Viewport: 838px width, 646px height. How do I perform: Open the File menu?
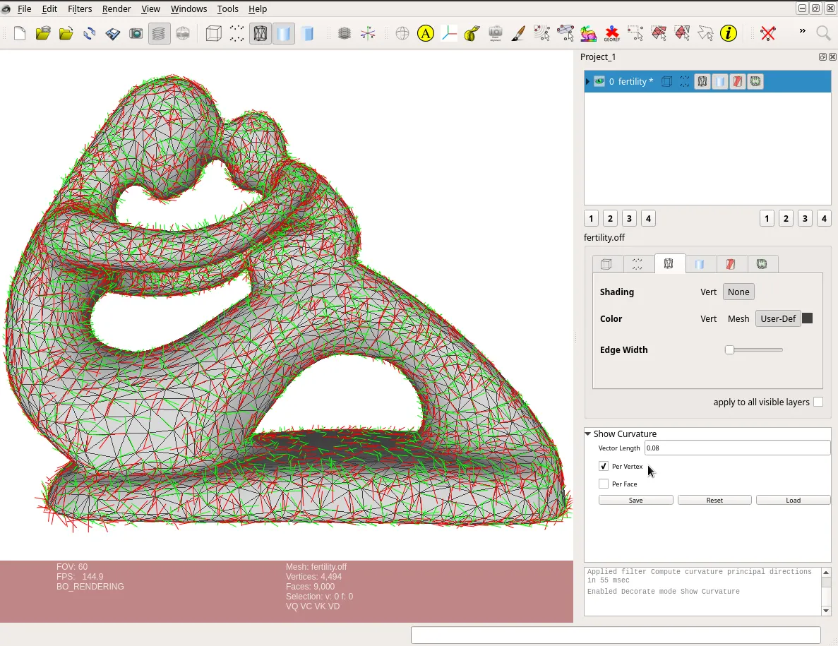24,9
